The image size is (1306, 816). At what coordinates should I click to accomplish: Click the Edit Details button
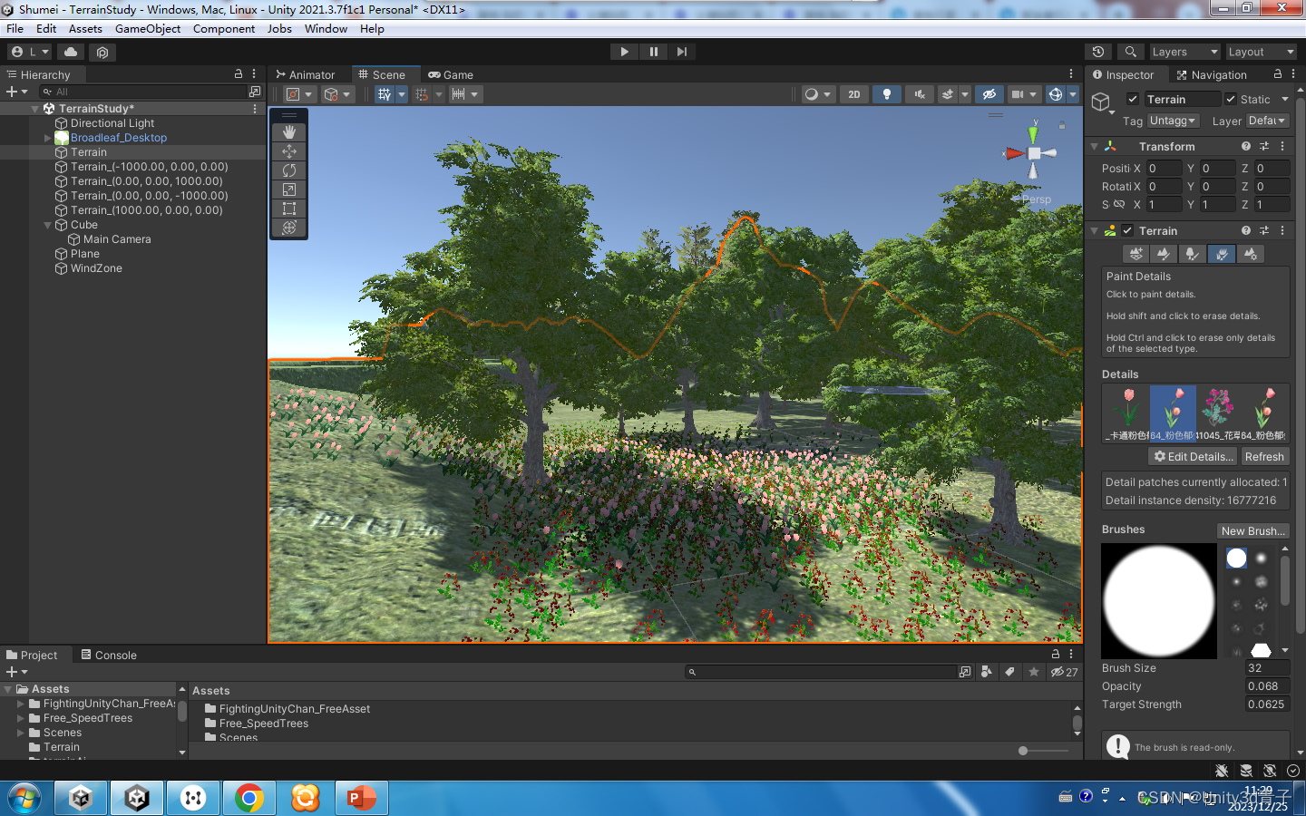click(x=1192, y=456)
